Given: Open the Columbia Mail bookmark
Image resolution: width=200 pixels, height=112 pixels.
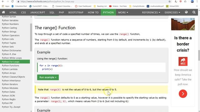Looking at the screenshot, I should pyautogui.click(x=19, y=6).
